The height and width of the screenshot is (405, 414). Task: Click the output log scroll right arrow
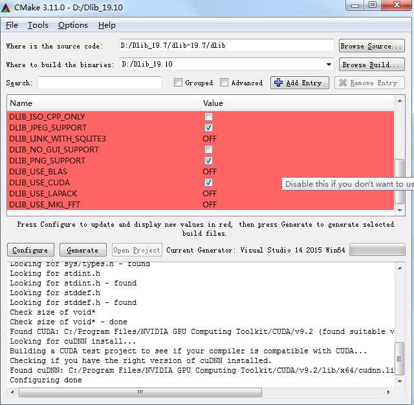click(388, 392)
